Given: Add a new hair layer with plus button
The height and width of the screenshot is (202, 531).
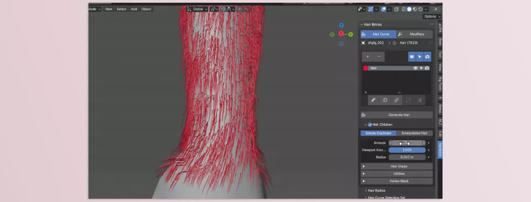Looking at the screenshot, I should click(x=367, y=57).
